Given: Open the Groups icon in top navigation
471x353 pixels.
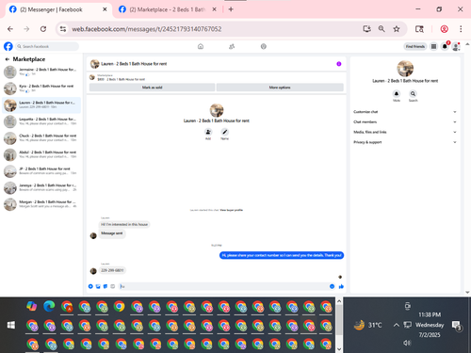Looking at the screenshot, I should point(264,46).
